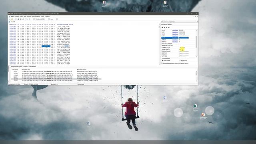Click the Open disk toolbar icon
Viewport: 256px width, 144px height.
click(20, 19)
